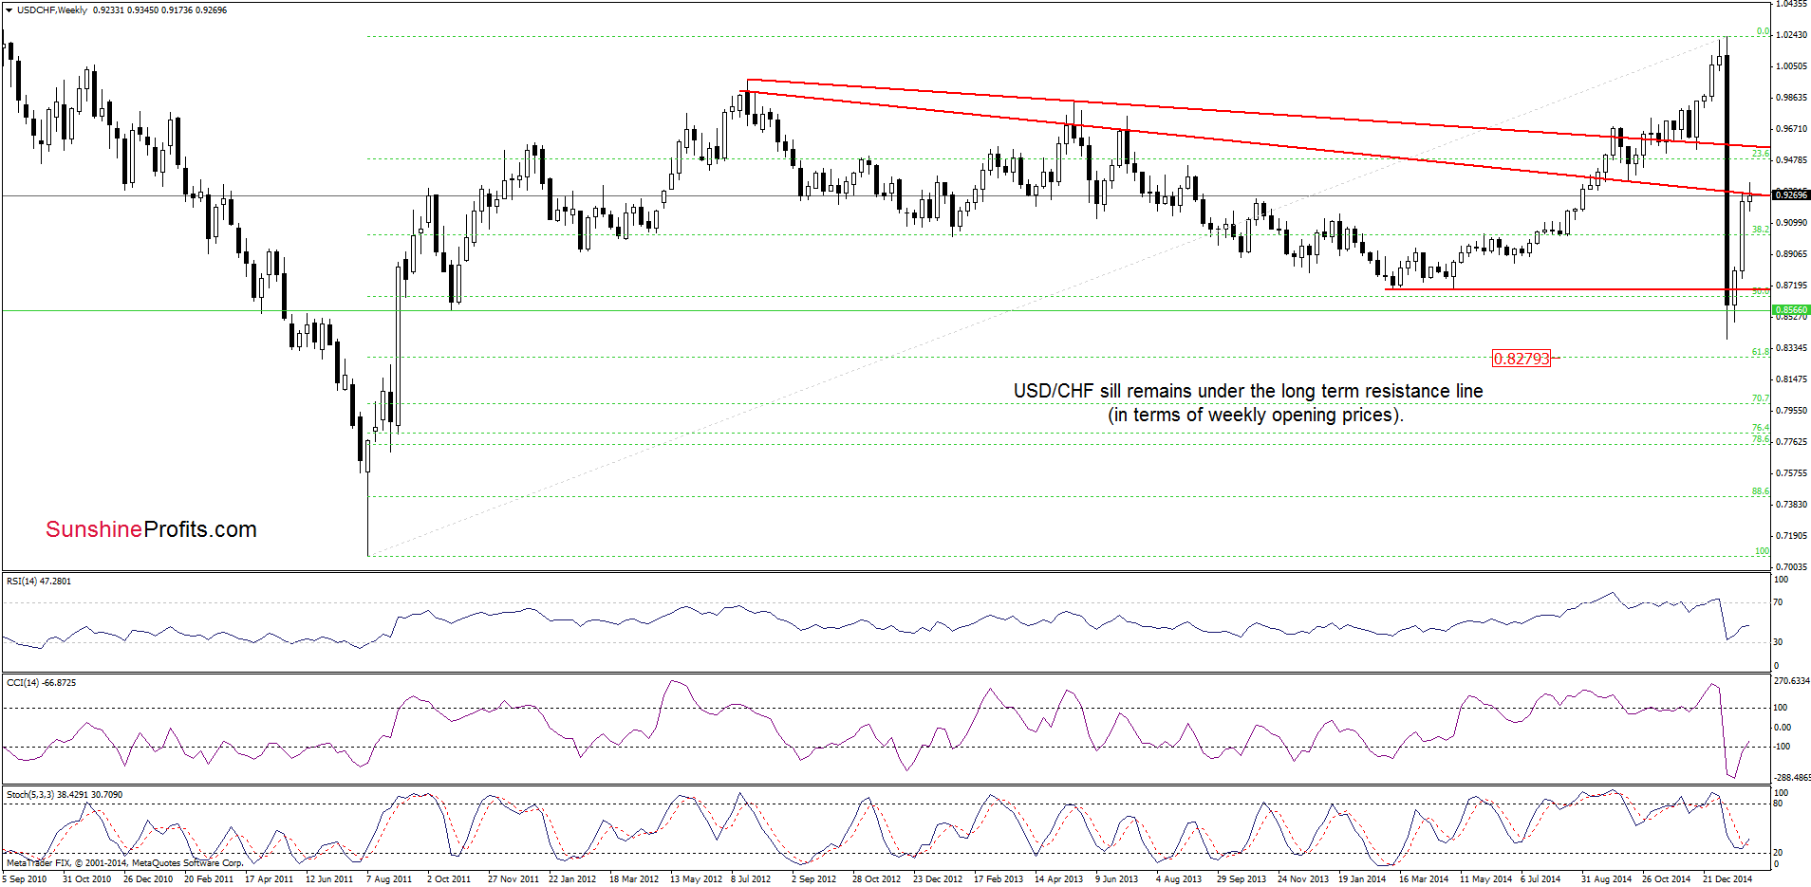Click the 0.87195 price axis label
1811x887 pixels.
(x=1792, y=286)
